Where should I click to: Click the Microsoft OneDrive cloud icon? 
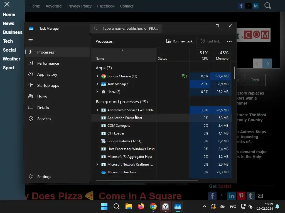coord(104,172)
